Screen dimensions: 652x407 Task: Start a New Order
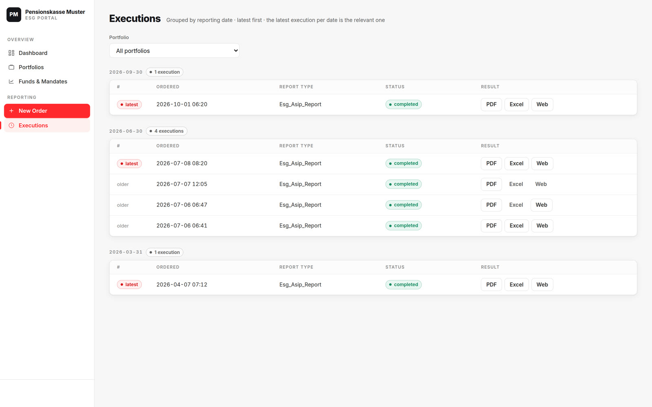47,111
